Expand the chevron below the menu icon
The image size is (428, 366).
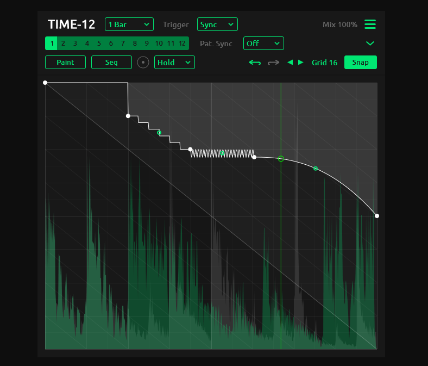tap(370, 44)
